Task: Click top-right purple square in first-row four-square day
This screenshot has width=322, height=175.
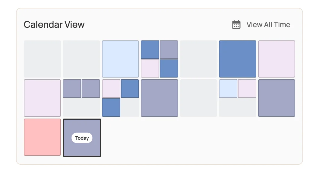Action: click(169, 49)
